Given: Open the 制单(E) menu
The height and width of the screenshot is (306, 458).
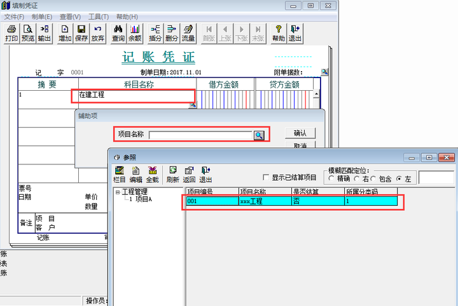Looking at the screenshot, I should pyautogui.click(x=42, y=17).
